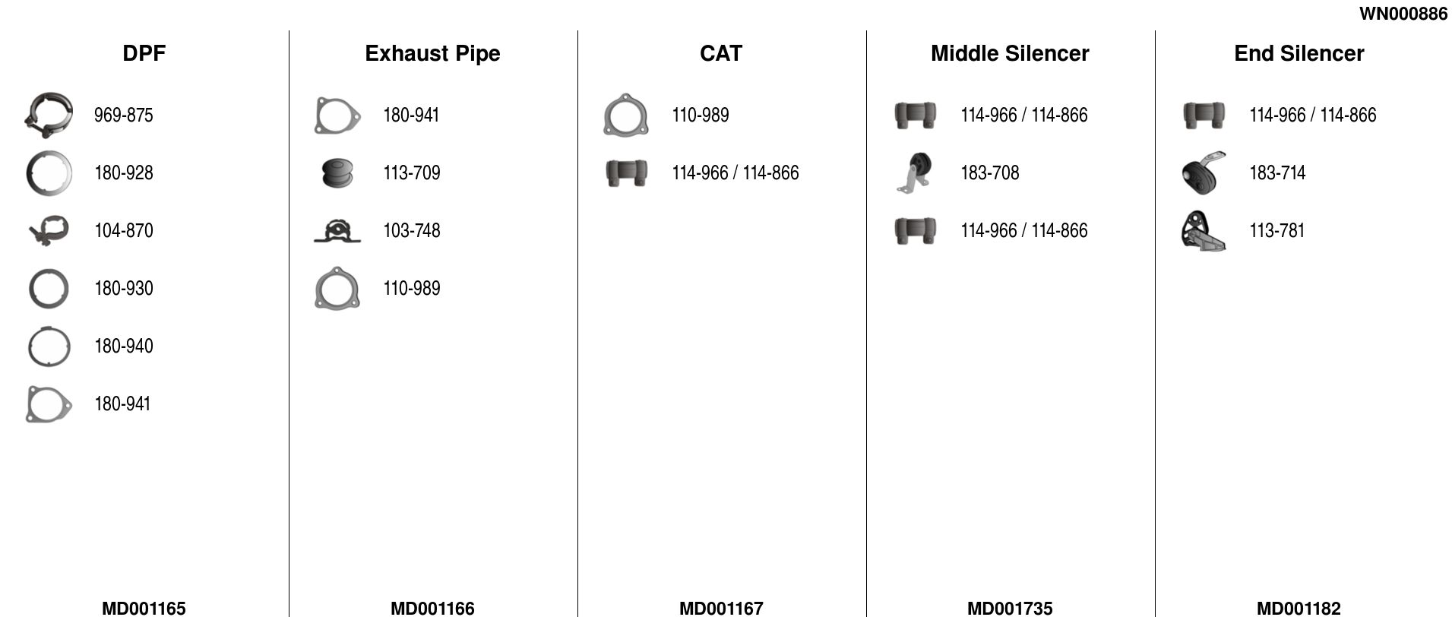Click the rubber mount bracket icon 103-748
1452x617 pixels.
[x=337, y=231]
